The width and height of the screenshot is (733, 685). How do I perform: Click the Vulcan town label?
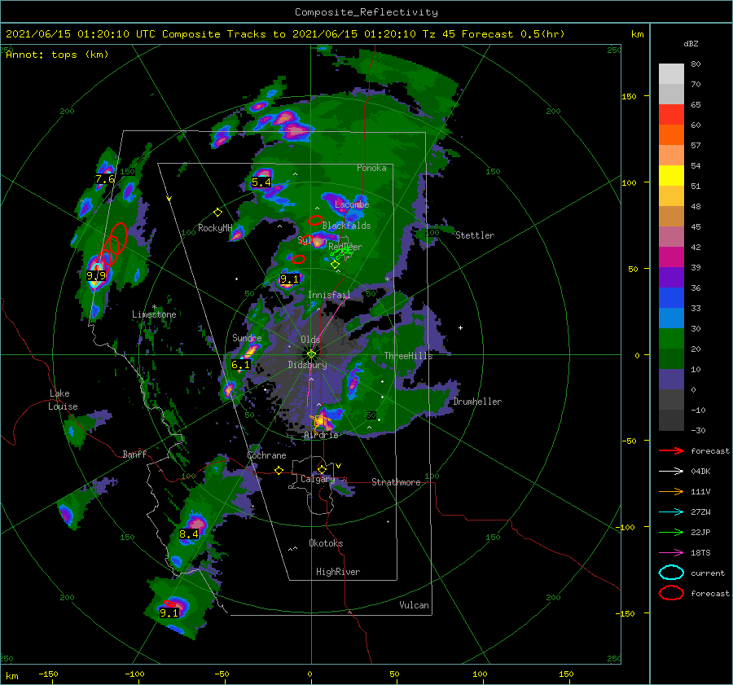[415, 605]
